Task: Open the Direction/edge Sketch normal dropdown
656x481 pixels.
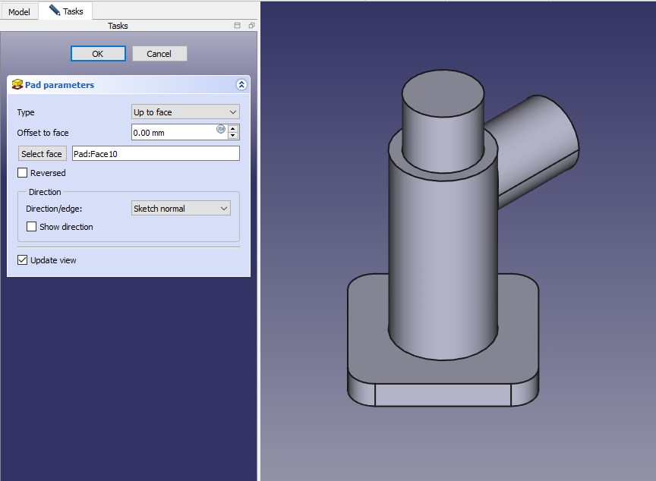Action: (181, 209)
